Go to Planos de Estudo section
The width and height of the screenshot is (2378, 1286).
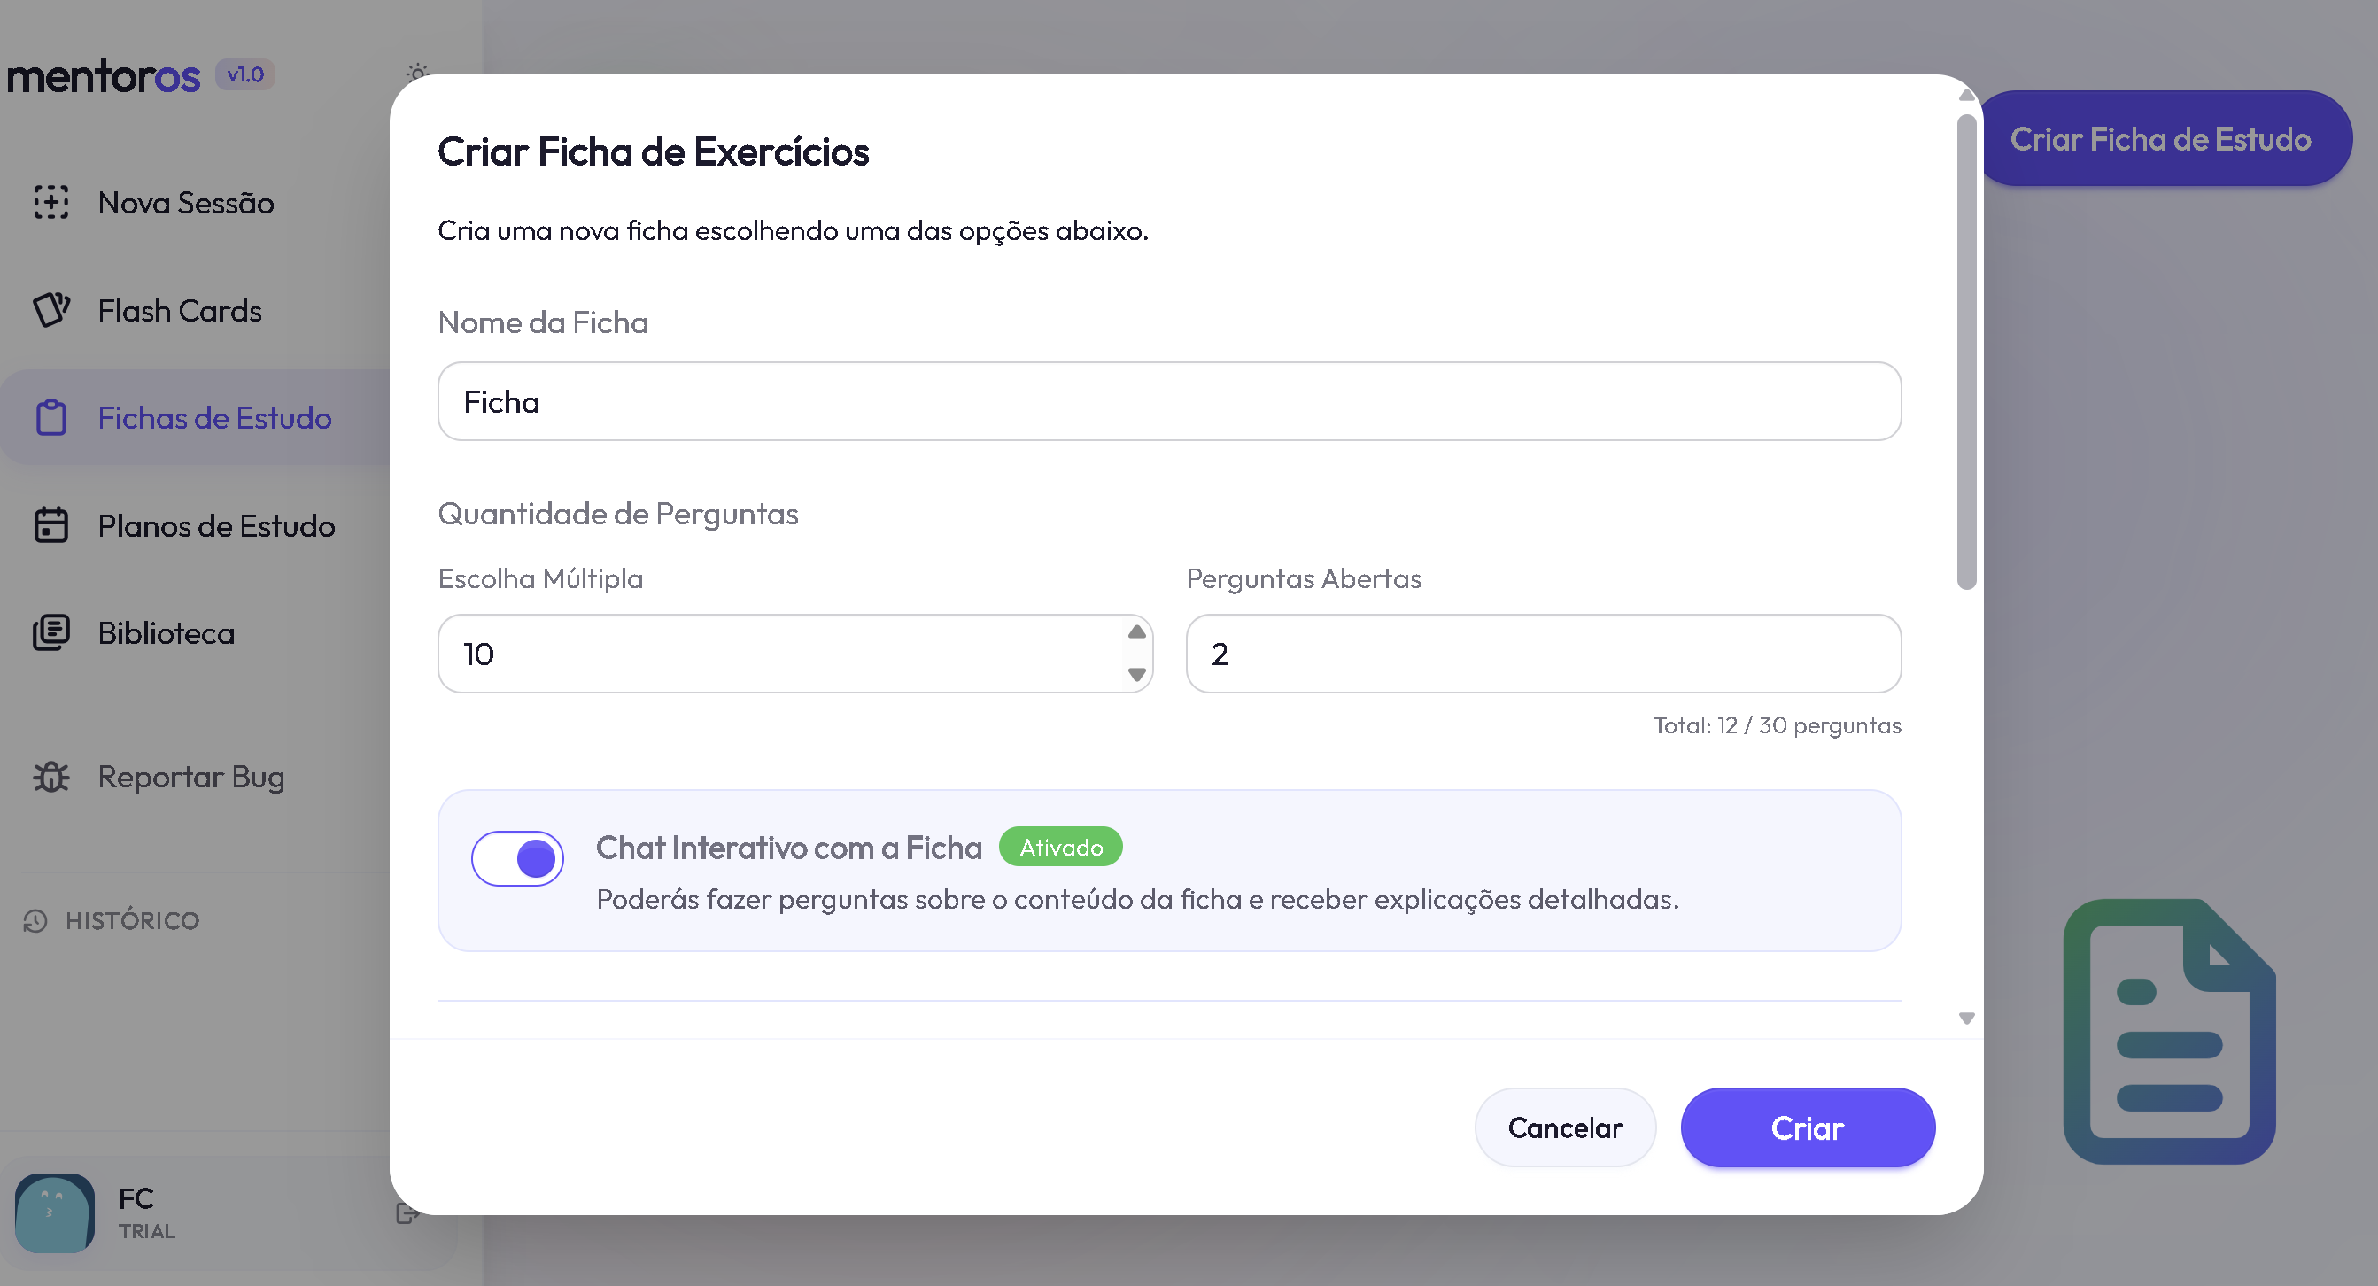(x=216, y=525)
